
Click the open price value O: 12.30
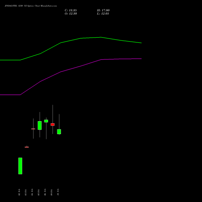(x=71, y=14)
